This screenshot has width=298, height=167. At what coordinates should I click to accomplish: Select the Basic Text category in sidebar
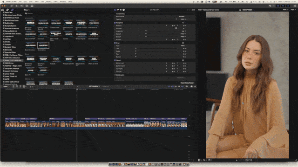pyautogui.click(x=8, y=13)
